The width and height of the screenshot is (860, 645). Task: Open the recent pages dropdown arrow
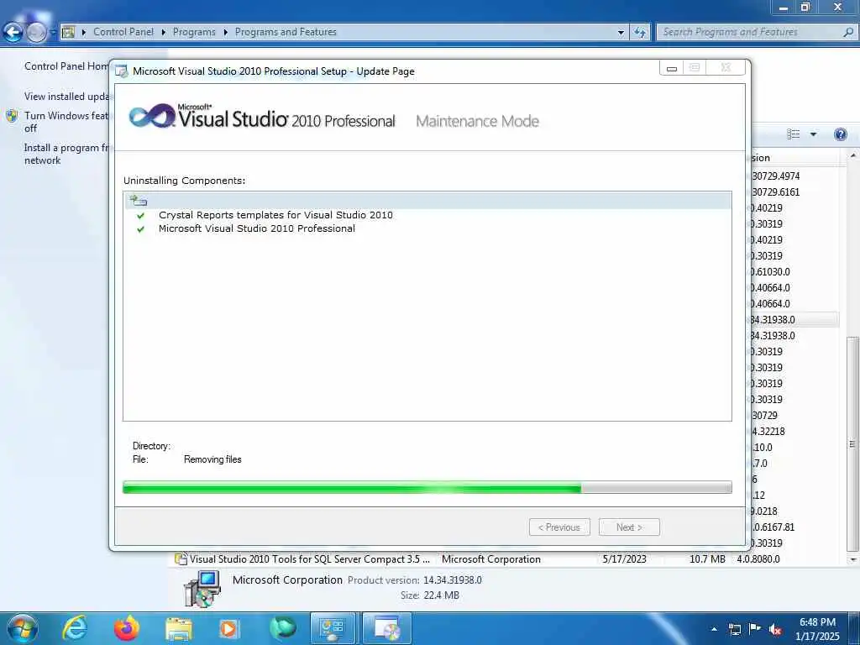coord(53,33)
